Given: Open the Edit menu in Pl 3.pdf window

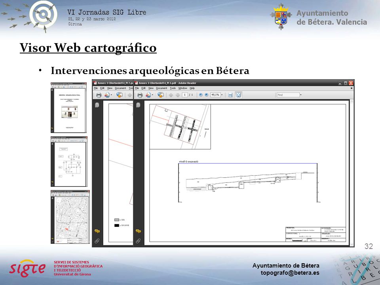Looking at the screenshot, I should point(143,88).
